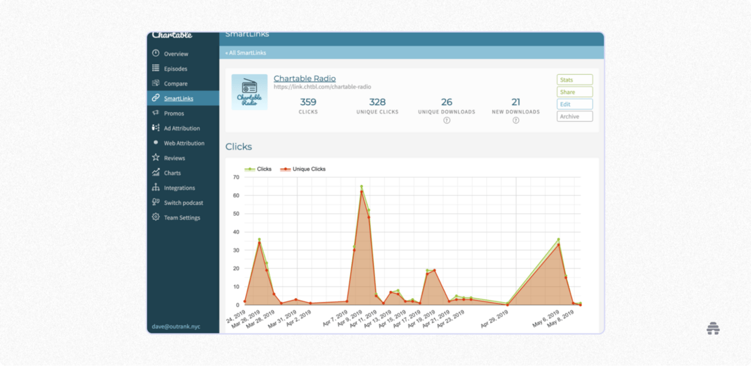Open the Ad Attribution menu item
Image resolution: width=751 pixels, height=366 pixels.
pyautogui.click(x=182, y=129)
